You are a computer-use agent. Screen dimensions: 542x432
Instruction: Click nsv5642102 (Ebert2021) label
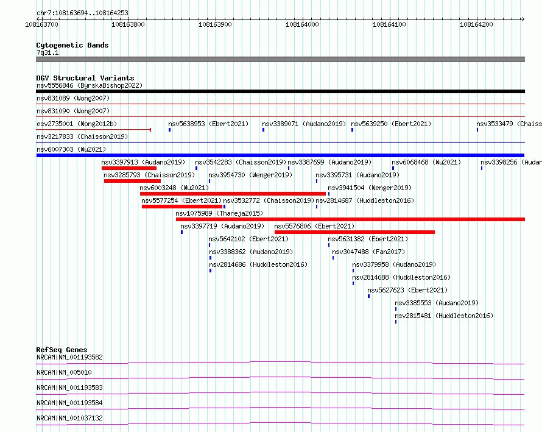coord(248,239)
